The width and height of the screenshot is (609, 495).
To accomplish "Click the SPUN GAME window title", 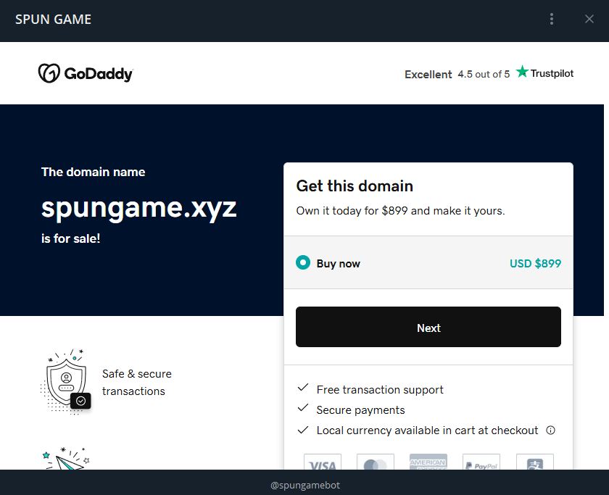I will pos(53,19).
